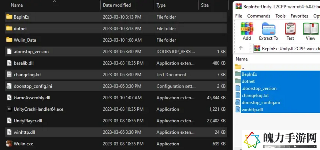Select the baselib.dll file name
320x150 pixels.
(x=24, y=63)
